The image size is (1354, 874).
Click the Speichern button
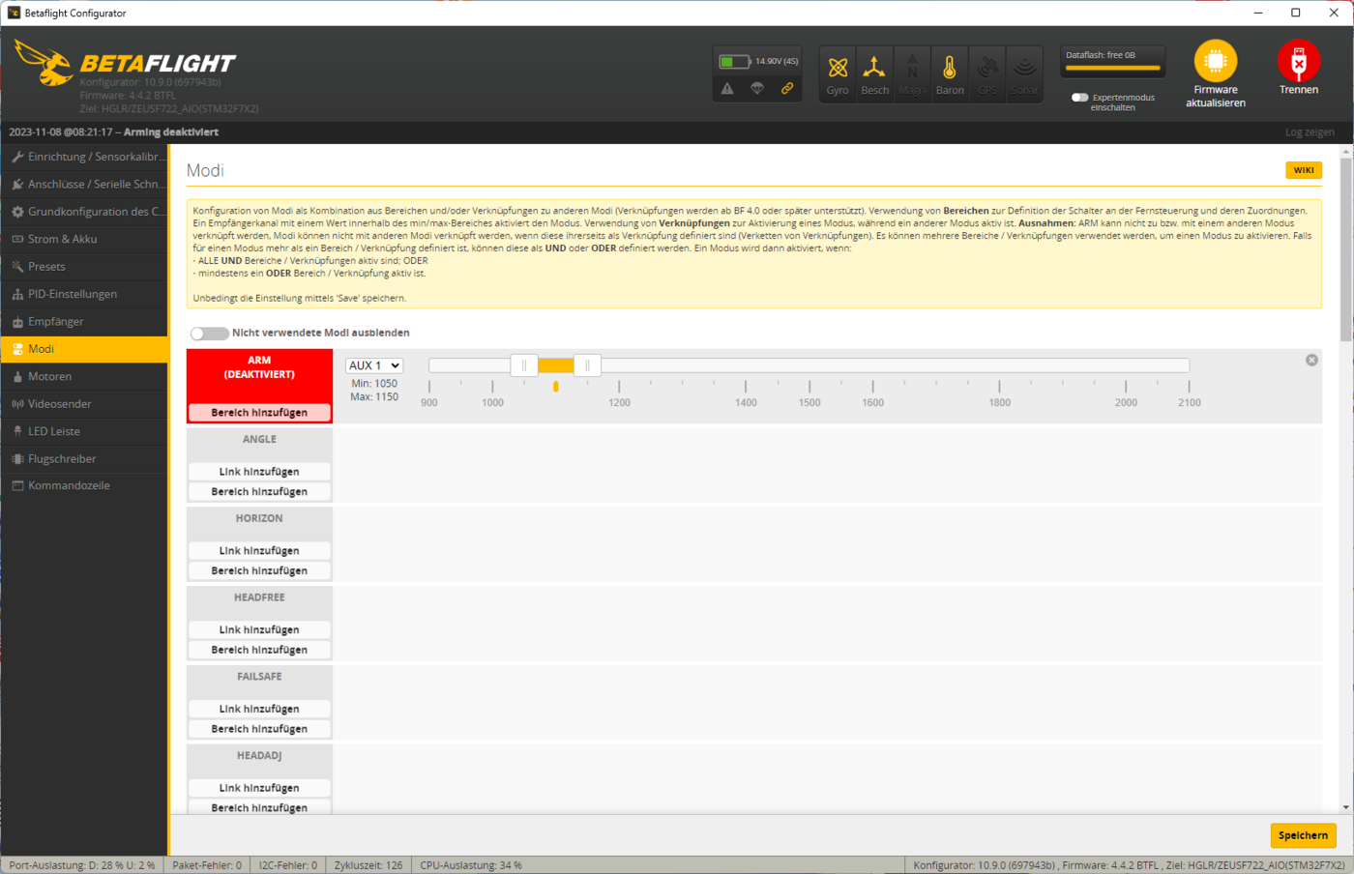point(1302,835)
